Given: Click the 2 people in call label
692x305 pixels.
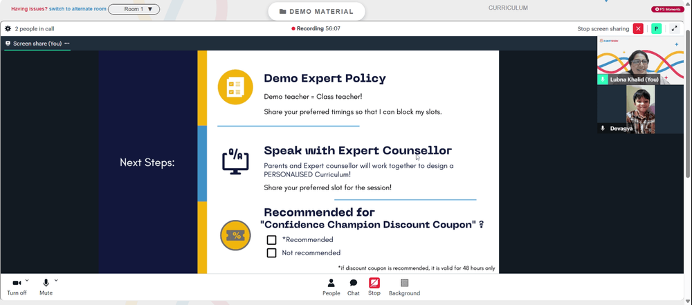Looking at the screenshot, I should (x=35, y=28).
